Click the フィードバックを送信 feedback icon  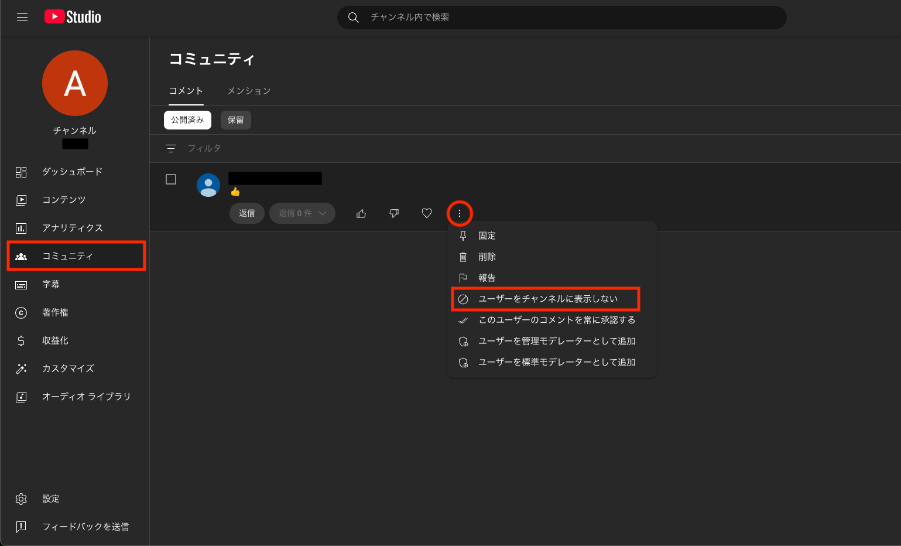pyautogui.click(x=21, y=527)
